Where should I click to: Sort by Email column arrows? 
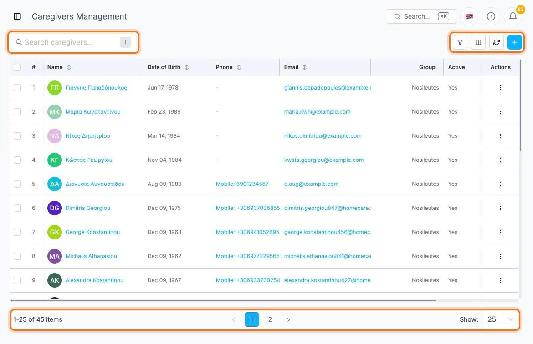click(x=305, y=67)
